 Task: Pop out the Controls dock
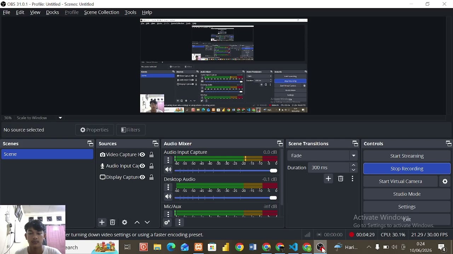[x=448, y=144]
